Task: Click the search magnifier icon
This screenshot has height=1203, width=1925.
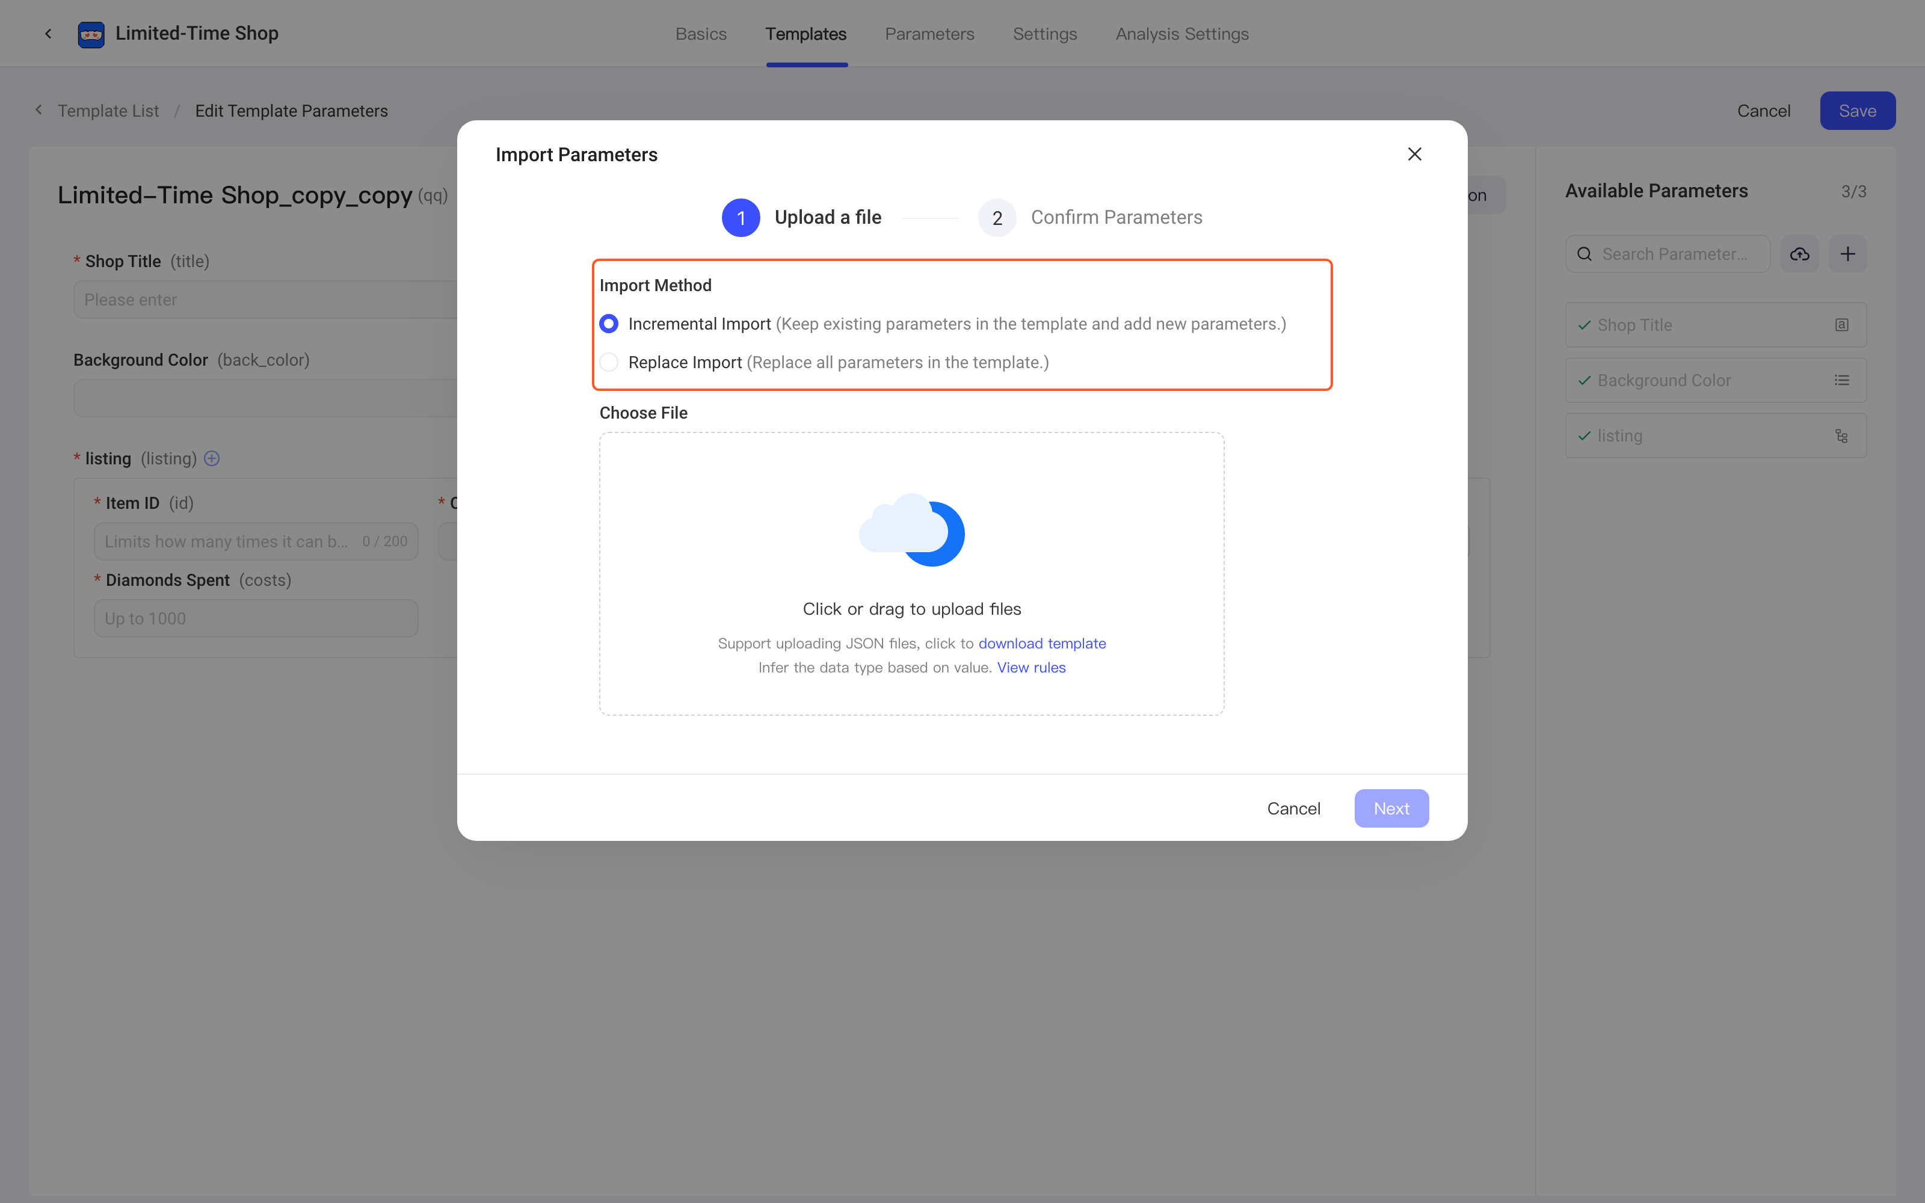Action: tap(1585, 254)
